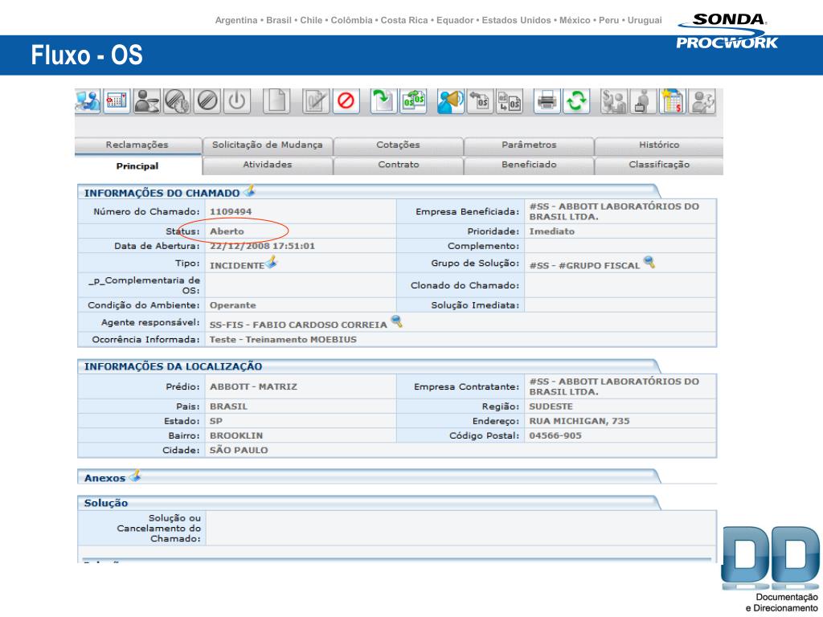The image size is (823, 617).
Task: Click the Cidade value SÃO PAULO
Action: point(238,451)
